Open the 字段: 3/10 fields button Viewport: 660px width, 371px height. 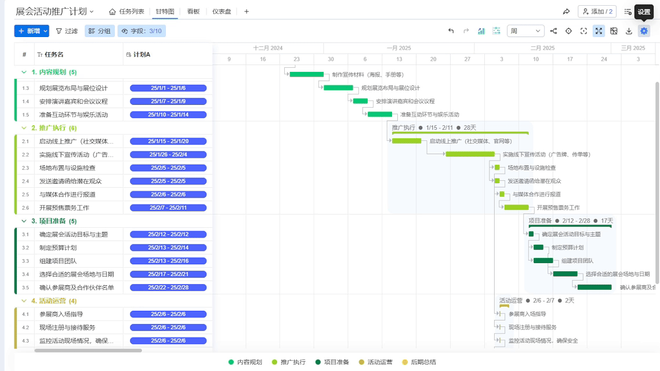142,31
